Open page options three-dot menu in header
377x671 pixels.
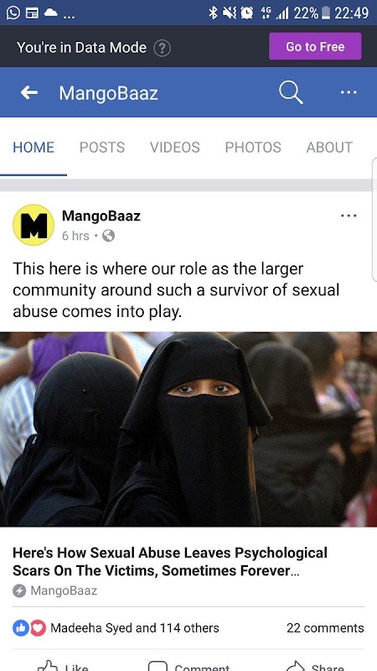point(349,92)
